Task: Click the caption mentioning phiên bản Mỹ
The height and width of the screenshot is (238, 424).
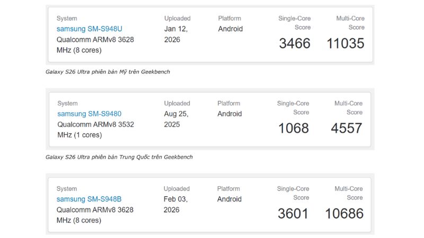Action: pyautogui.click(x=108, y=71)
